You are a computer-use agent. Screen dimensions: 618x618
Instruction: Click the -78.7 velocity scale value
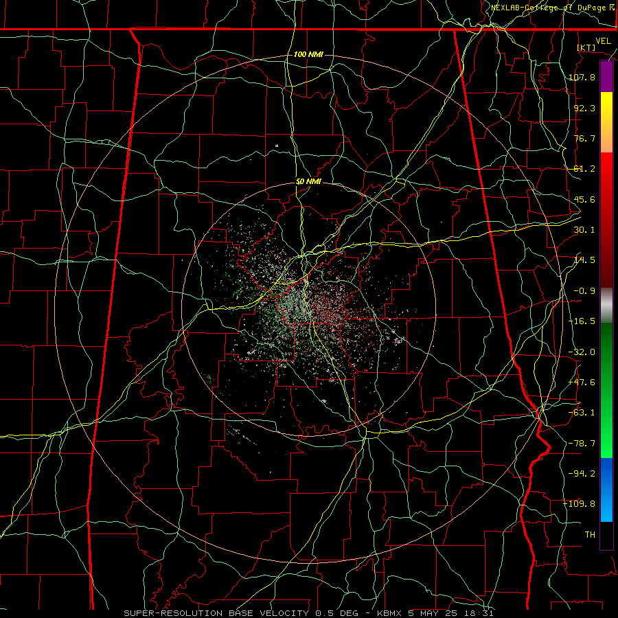tap(582, 444)
